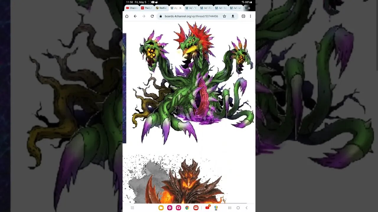The width and height of the screenshot is (378, 212).
Task: Switch to the /v/ - "Y tab
Action: tap(191, 8)
